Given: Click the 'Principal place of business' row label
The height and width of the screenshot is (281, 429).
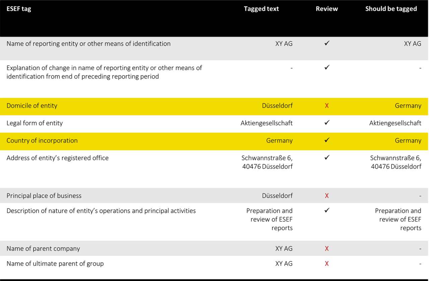Looking at the screenshot, I should coord(44,196).
